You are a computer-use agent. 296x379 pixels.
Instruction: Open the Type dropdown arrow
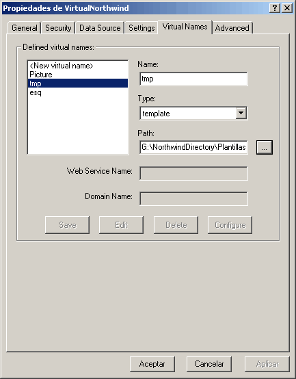pos(241,113)
